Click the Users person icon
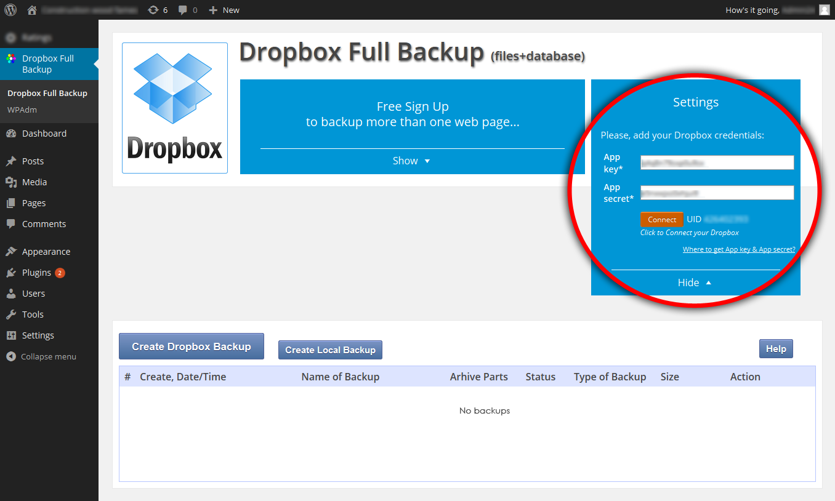 11,294
